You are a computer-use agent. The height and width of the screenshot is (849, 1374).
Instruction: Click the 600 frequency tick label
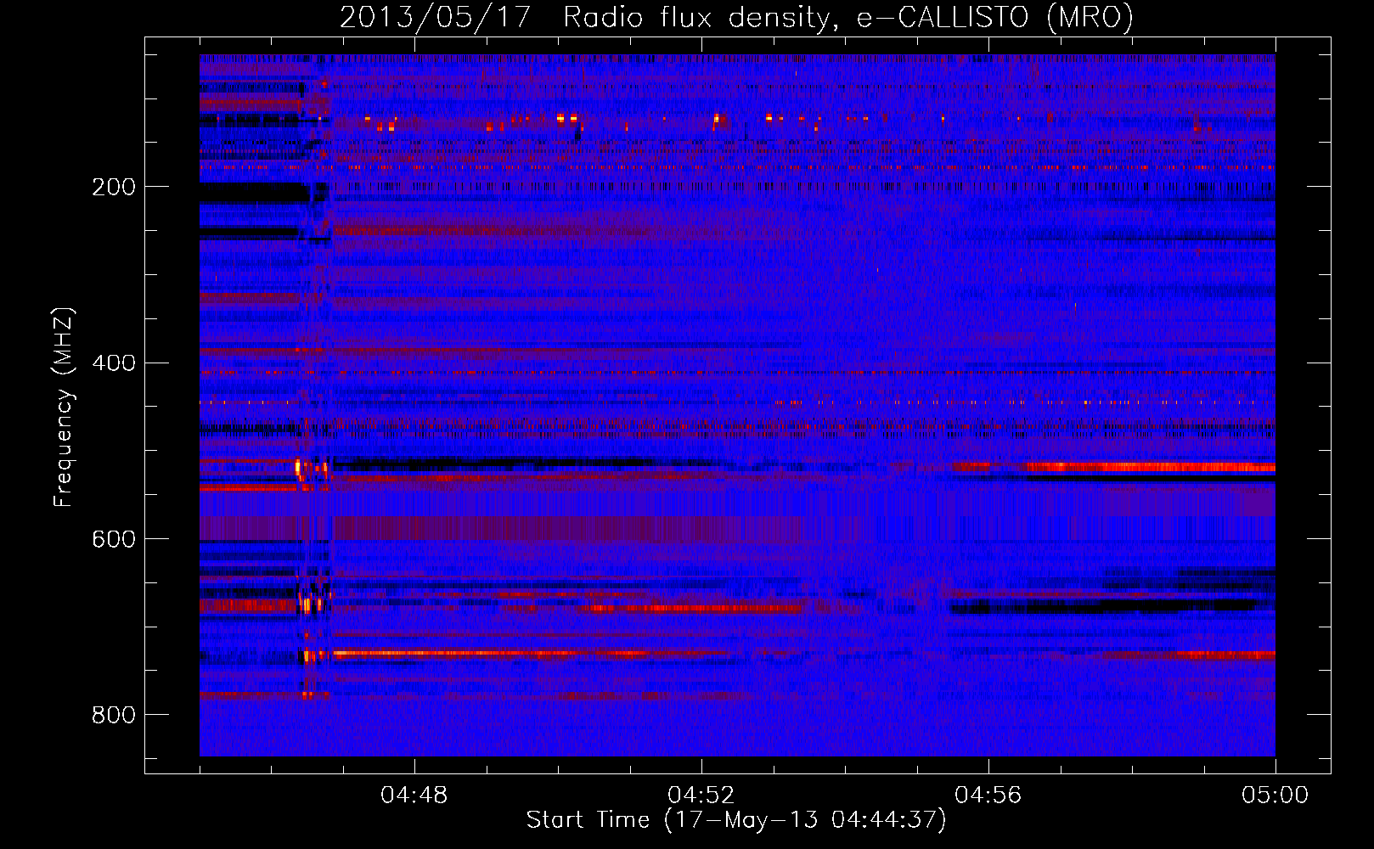pos(114,539)
